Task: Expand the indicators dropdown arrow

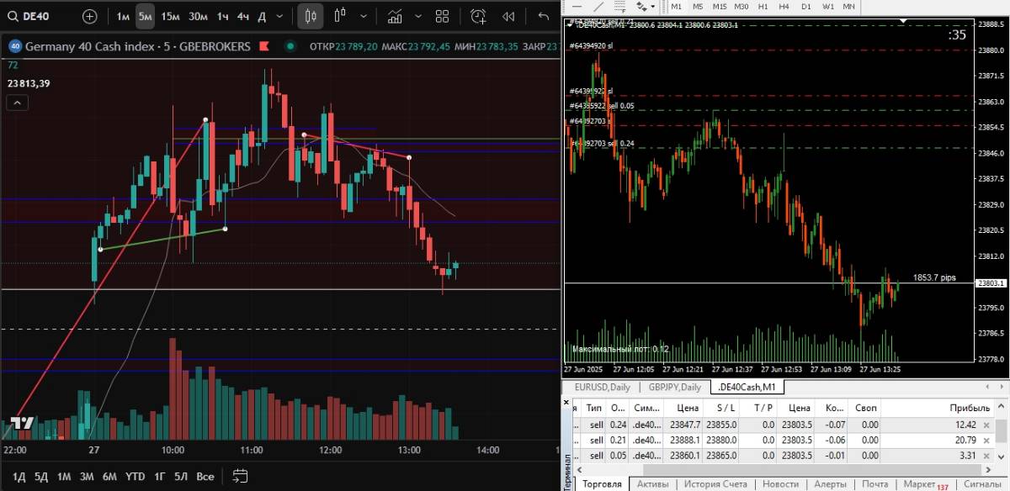Action: pos(419,16)
